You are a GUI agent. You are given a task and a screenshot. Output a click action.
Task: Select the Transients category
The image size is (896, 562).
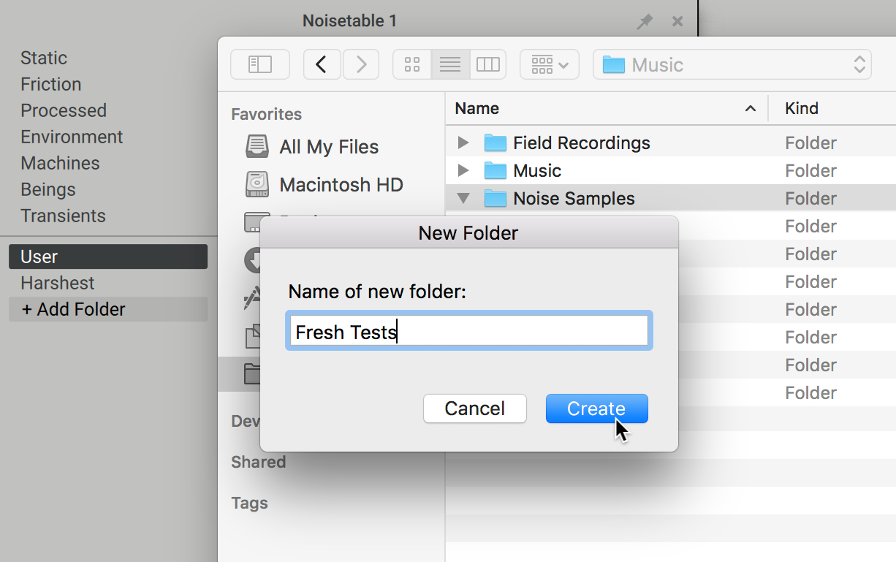pyautogui.click(x=63, y=216)
